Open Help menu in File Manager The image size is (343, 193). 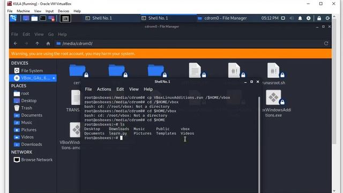click(62, 34)
